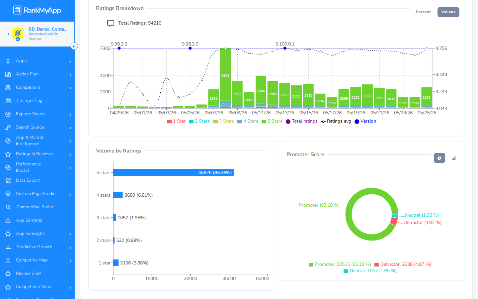
Task: Click the Ratings & Reviews star icon
Action: click(x=8, y=154)
